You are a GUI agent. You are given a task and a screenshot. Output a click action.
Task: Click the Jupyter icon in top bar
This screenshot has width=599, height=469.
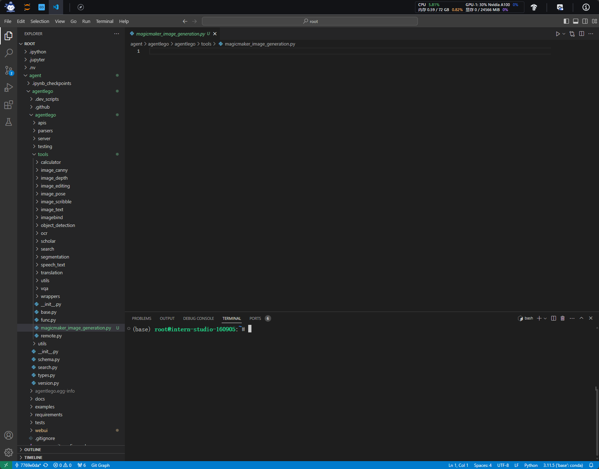[27, 7]
